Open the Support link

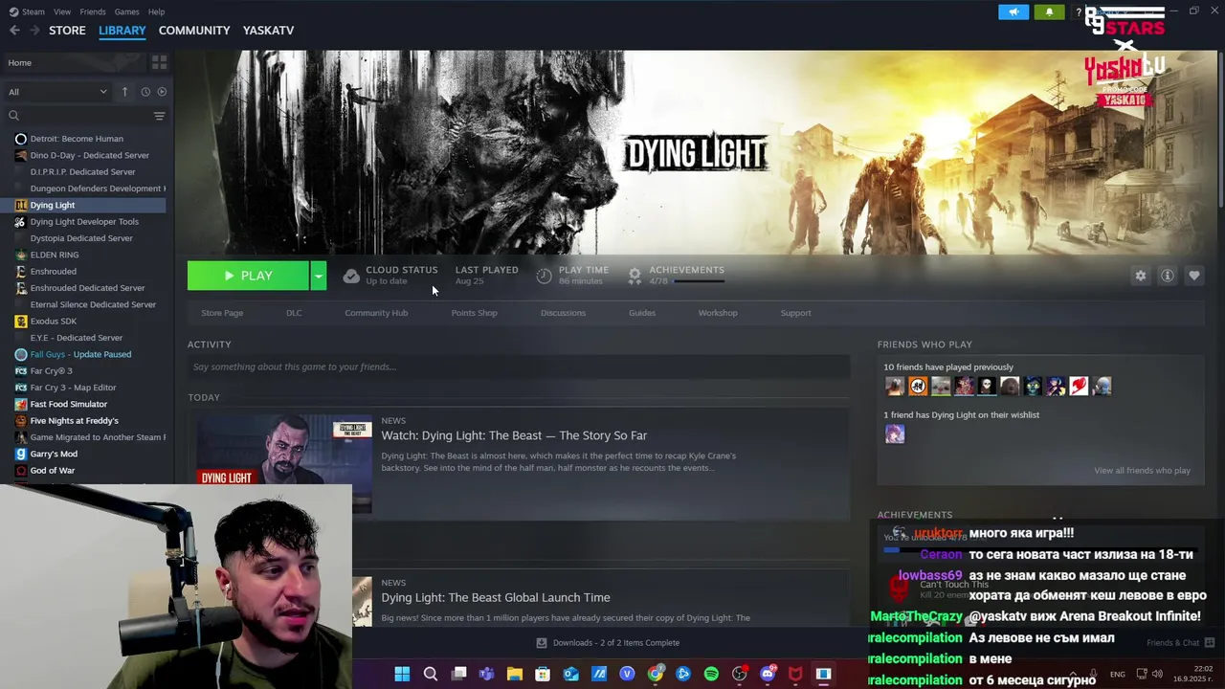coord(795,313)
